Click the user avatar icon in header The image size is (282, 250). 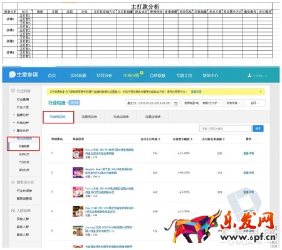[249, 75]
